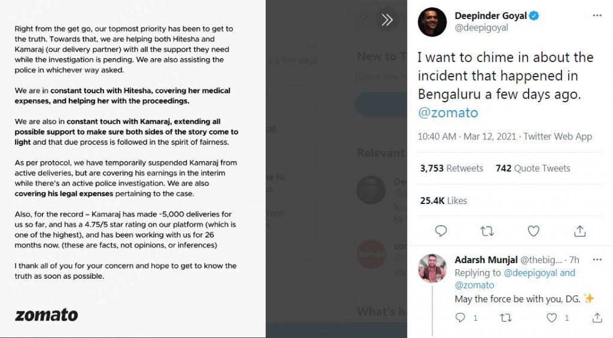Retweet Deepinder Goyal's main tweet
613x338 pixels.
[x=487, y=231]
